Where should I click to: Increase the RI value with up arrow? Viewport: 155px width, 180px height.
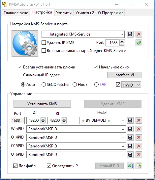(x=64, y=119)
